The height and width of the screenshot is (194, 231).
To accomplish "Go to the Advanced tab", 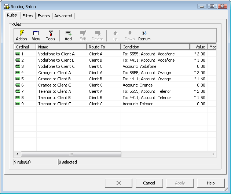I will click(63, 16).
